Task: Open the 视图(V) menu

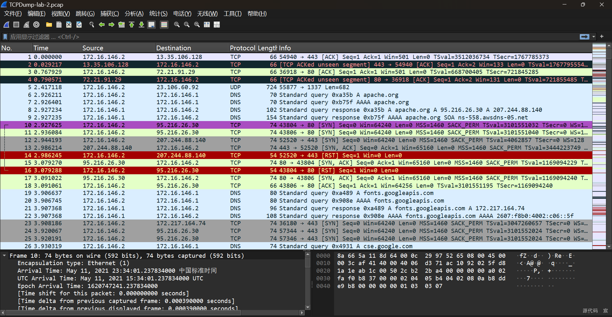Action: tap(61, 14)
